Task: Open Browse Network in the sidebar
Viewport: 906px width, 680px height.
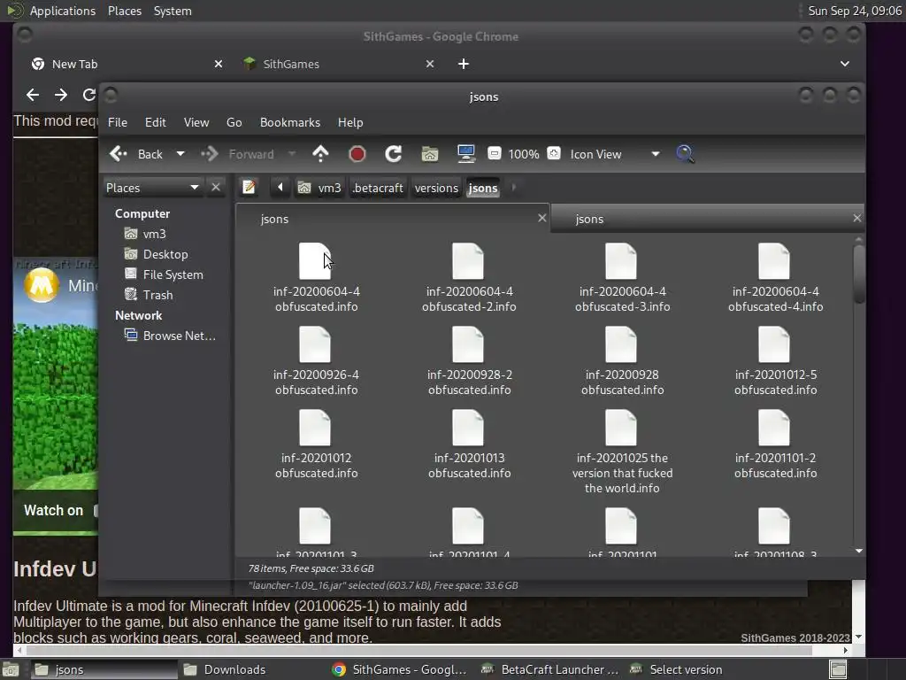Action: [x=170, y=336]
